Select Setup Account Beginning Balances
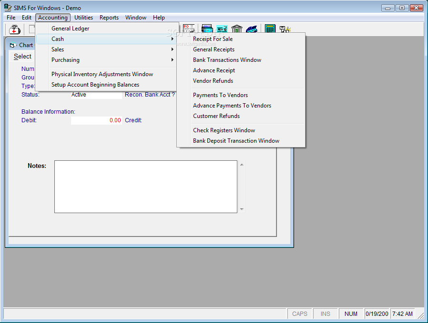 click(106, 85)
